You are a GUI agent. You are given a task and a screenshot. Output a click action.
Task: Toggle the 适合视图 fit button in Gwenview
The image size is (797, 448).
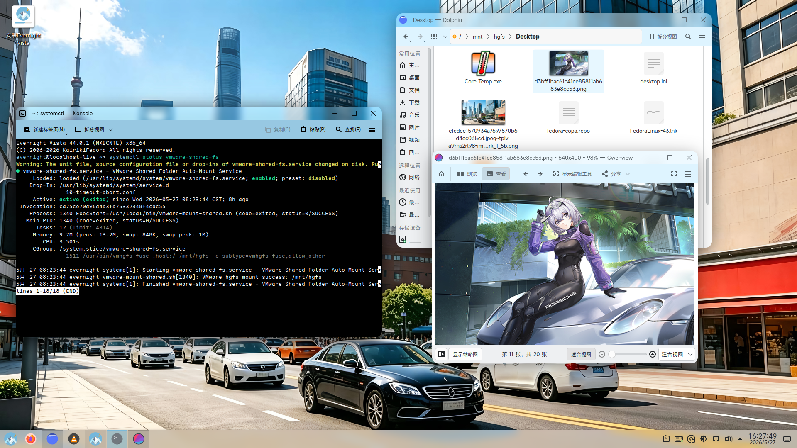click(581, 354)
